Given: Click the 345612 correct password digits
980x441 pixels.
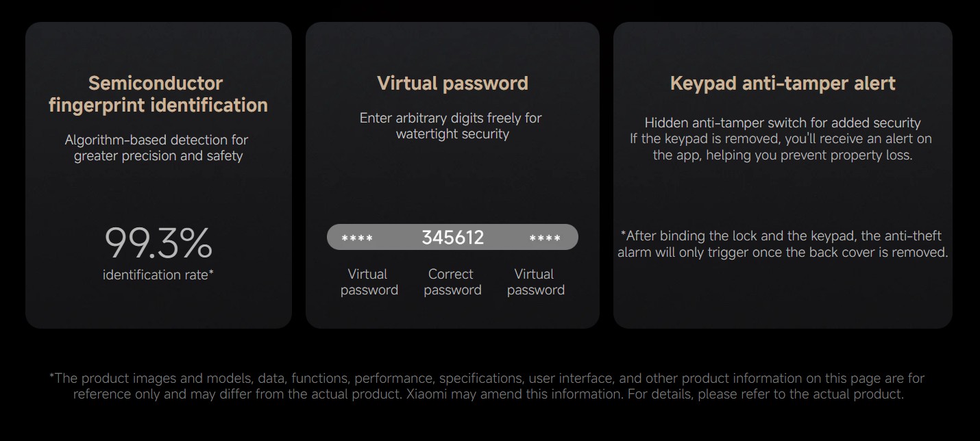Looking at the screenshot, I should pyautogui.click(x=452, y=238).
